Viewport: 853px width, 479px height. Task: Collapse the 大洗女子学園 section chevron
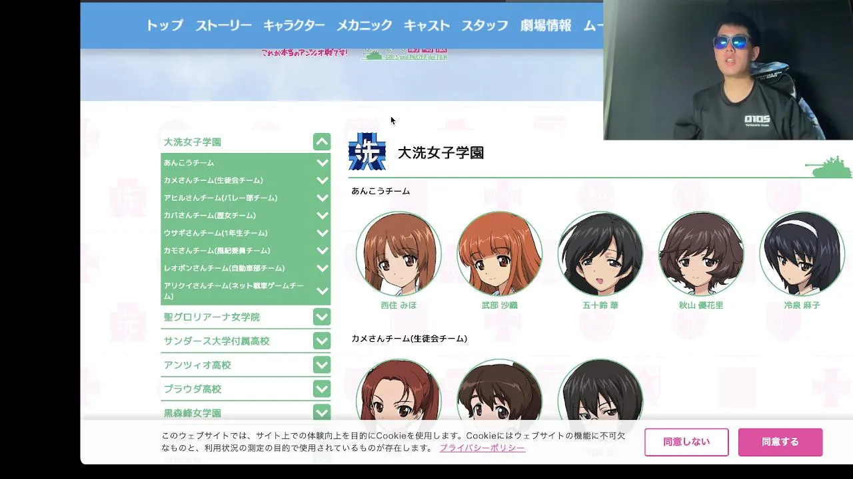click(x=322, y=142)
